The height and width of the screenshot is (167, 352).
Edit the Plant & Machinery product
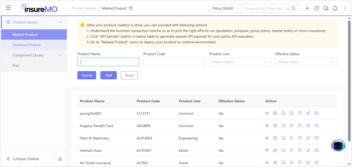(x=275, y=138)
